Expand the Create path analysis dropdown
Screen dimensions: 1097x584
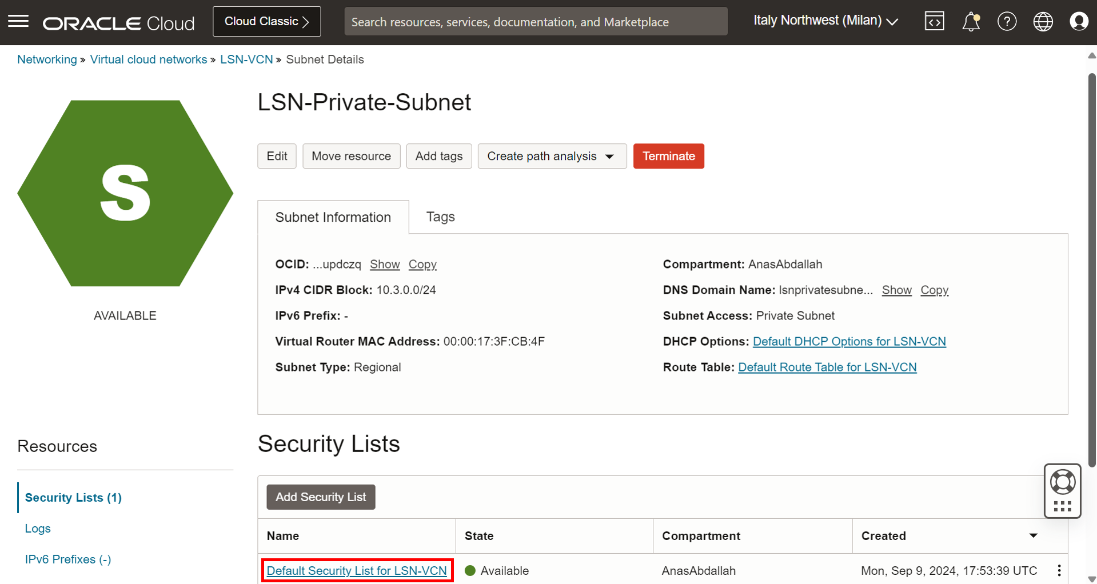(x=552, y=156)
